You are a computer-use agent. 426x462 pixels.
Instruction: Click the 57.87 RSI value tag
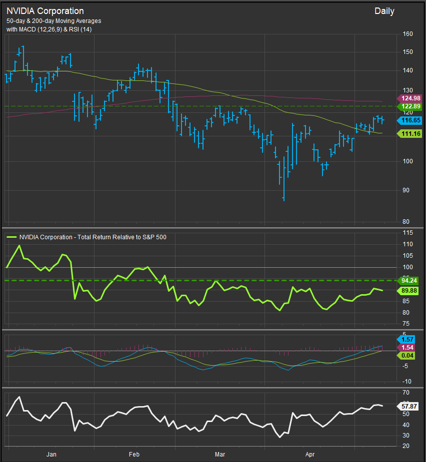tap(407, 407)
